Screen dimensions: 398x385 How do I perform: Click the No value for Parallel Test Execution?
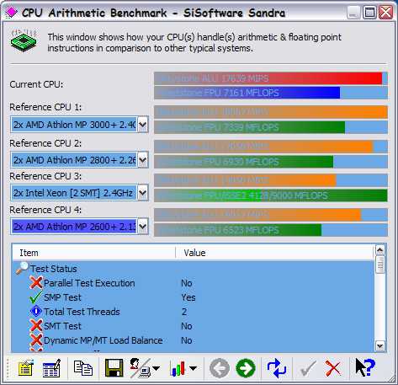pos(187,283)
